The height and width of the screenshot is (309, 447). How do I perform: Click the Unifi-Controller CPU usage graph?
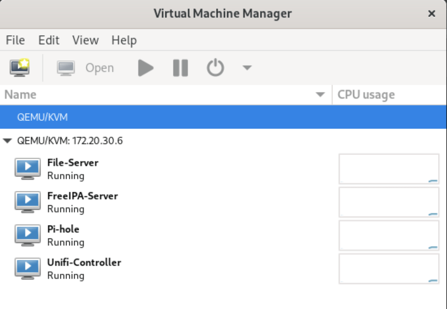[389, 268]
